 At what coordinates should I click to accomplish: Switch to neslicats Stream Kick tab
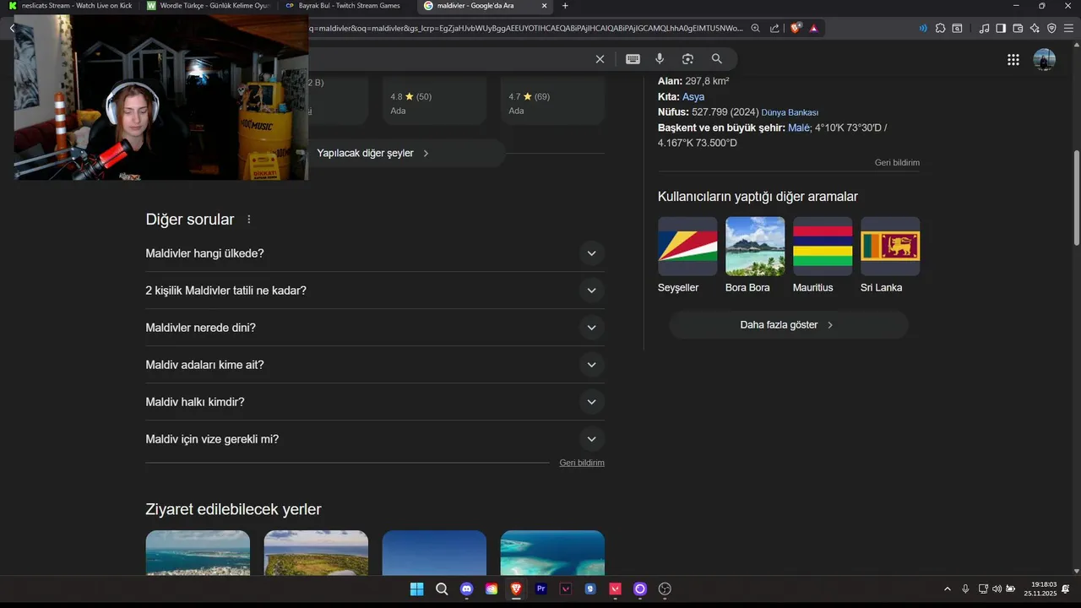(x=70, y=6)
